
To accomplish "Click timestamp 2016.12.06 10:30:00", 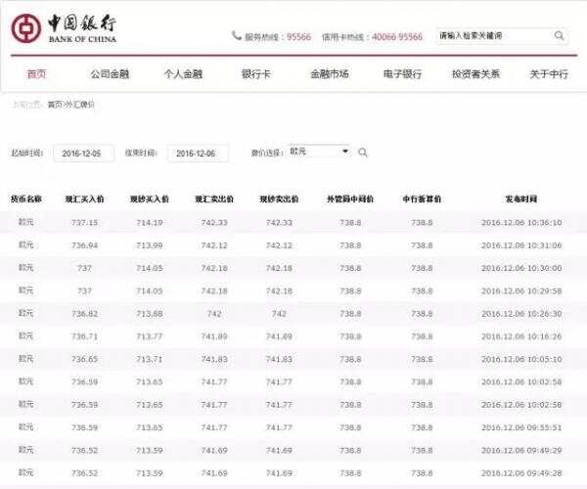I will coord(521,268).
